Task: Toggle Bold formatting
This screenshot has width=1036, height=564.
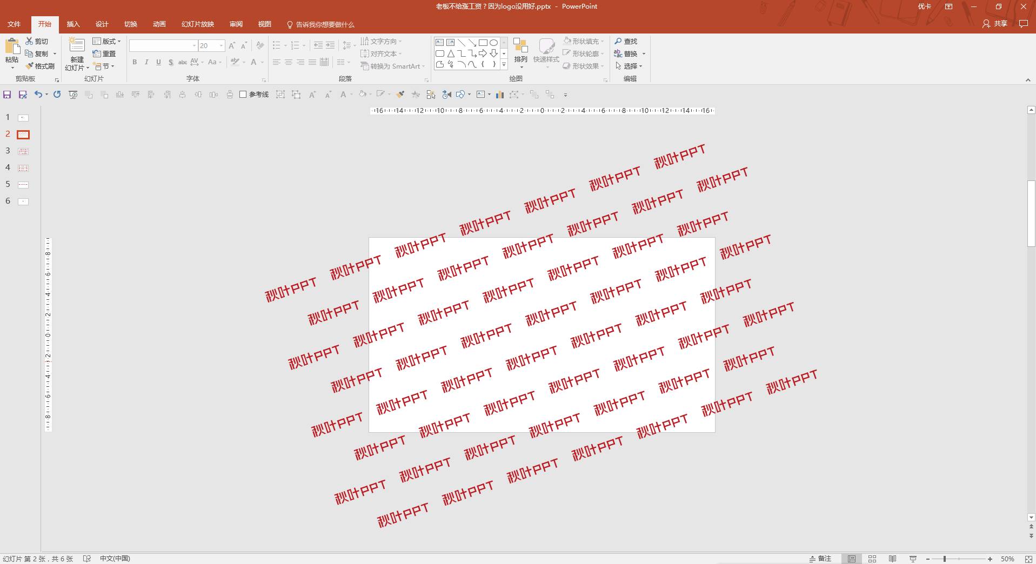Action: pos(135,62)
